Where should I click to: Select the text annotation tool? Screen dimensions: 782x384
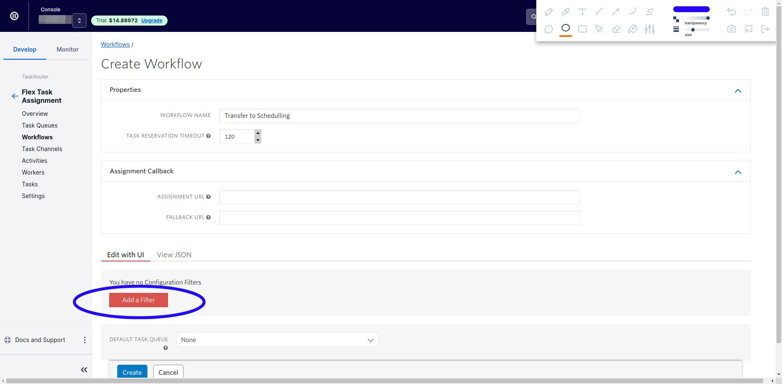(x=582, y=12)
